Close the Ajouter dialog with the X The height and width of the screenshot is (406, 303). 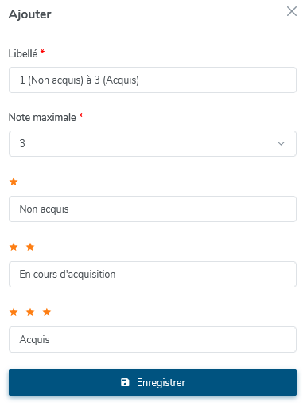(292, 11)
